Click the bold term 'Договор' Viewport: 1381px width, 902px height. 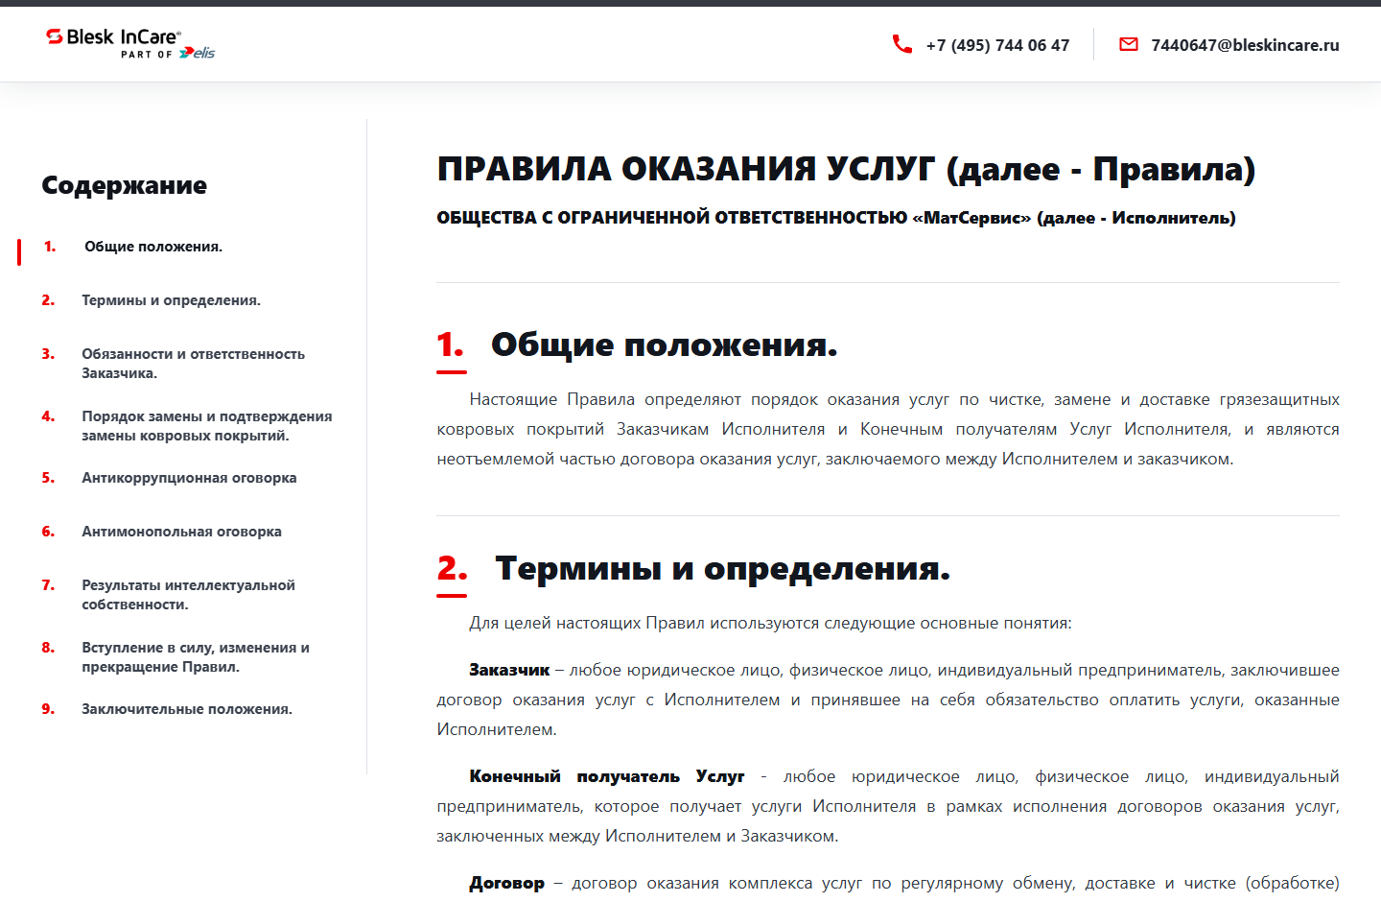pyautogui.click(x=506, y=883)
